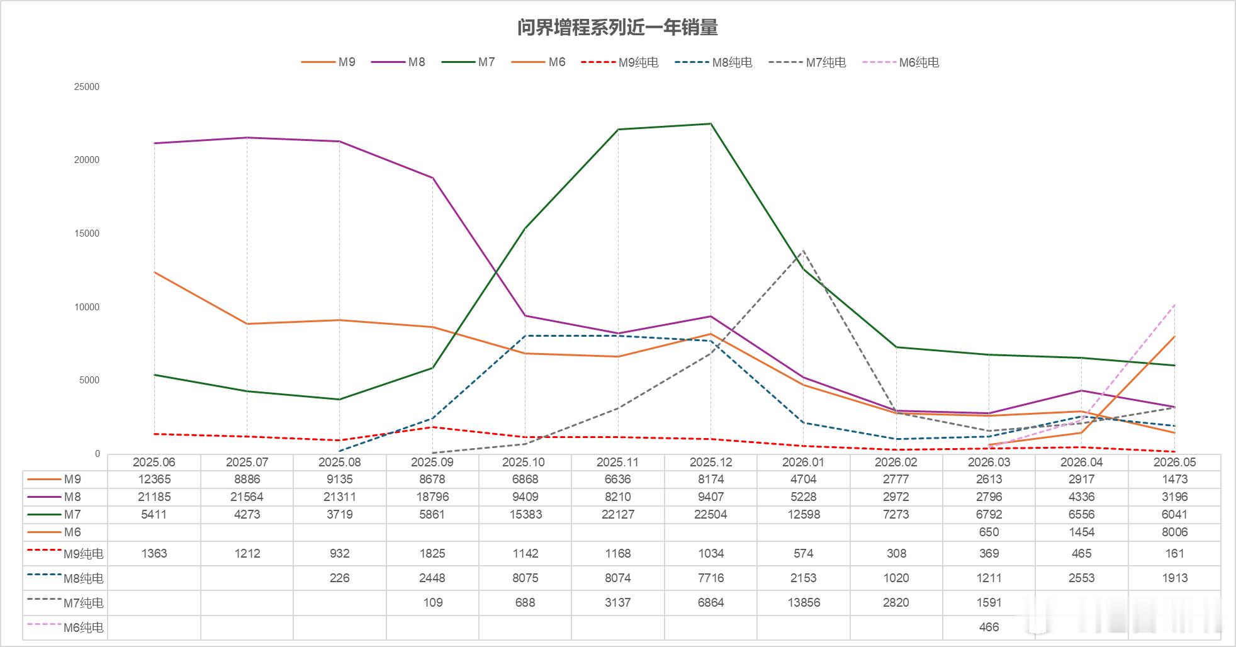Click the 2026.03 column header

[x=989, y=462]
